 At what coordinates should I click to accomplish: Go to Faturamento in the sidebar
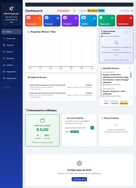tap(11, 78)
